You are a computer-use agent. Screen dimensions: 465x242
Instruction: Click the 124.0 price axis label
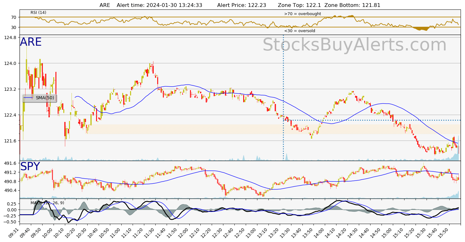pyautogui.click(x=11, y=63)
